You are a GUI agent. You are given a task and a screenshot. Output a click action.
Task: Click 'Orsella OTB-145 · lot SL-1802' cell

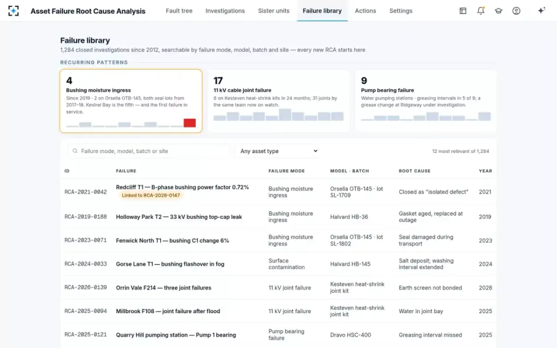tap(356, 240)
